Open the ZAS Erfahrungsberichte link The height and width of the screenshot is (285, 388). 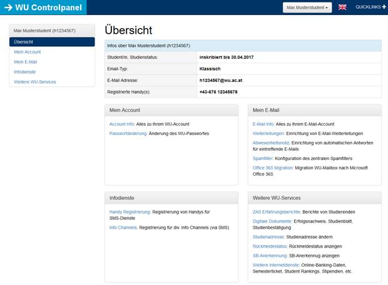click(277, 212)
